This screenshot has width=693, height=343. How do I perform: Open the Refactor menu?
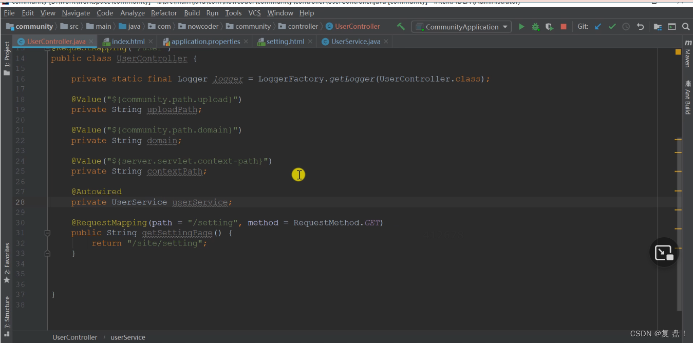tap(164, 13)
